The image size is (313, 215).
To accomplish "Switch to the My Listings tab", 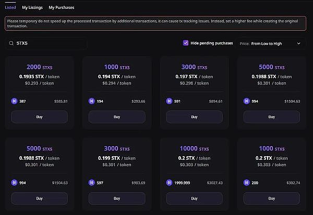I will (33, 8).
